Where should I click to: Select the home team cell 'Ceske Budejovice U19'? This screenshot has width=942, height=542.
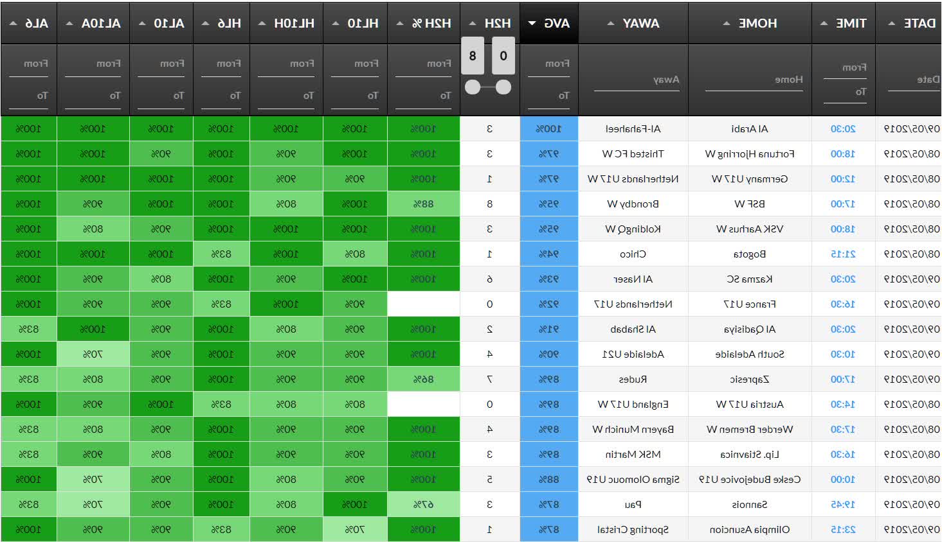[750, 480]
